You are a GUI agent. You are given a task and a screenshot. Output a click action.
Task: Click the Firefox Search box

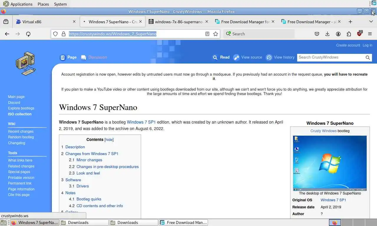[x=259, y=34]
